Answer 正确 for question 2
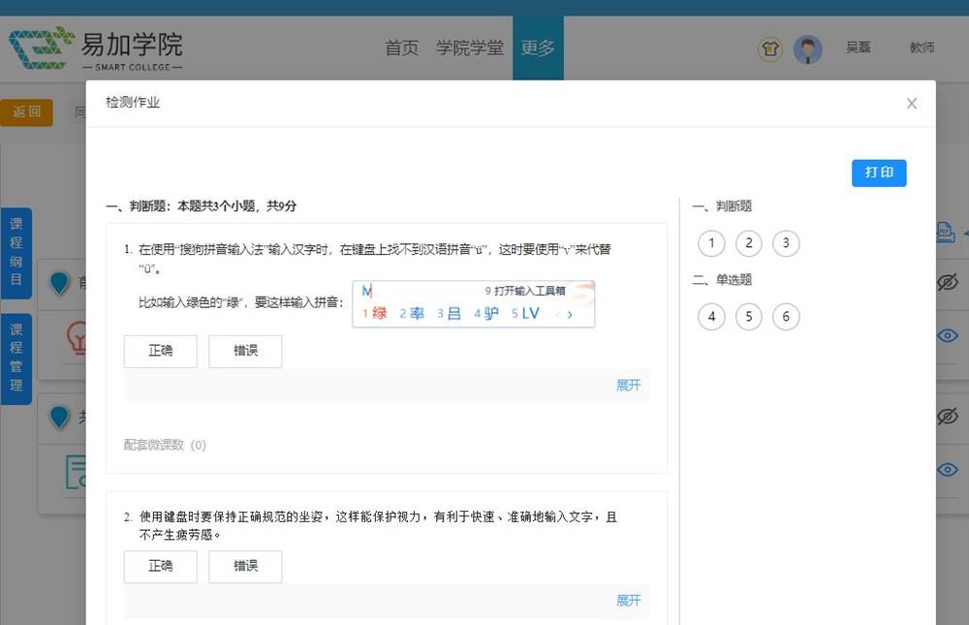969x625 pixels. (x=161, y=566)
